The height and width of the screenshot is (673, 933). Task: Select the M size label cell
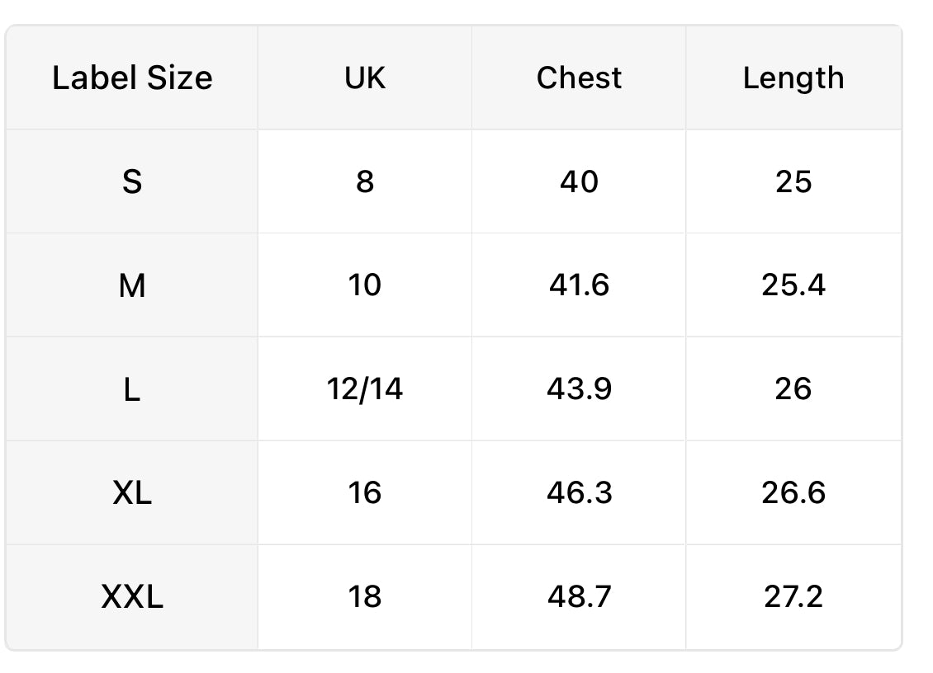[x=132, y=285]
